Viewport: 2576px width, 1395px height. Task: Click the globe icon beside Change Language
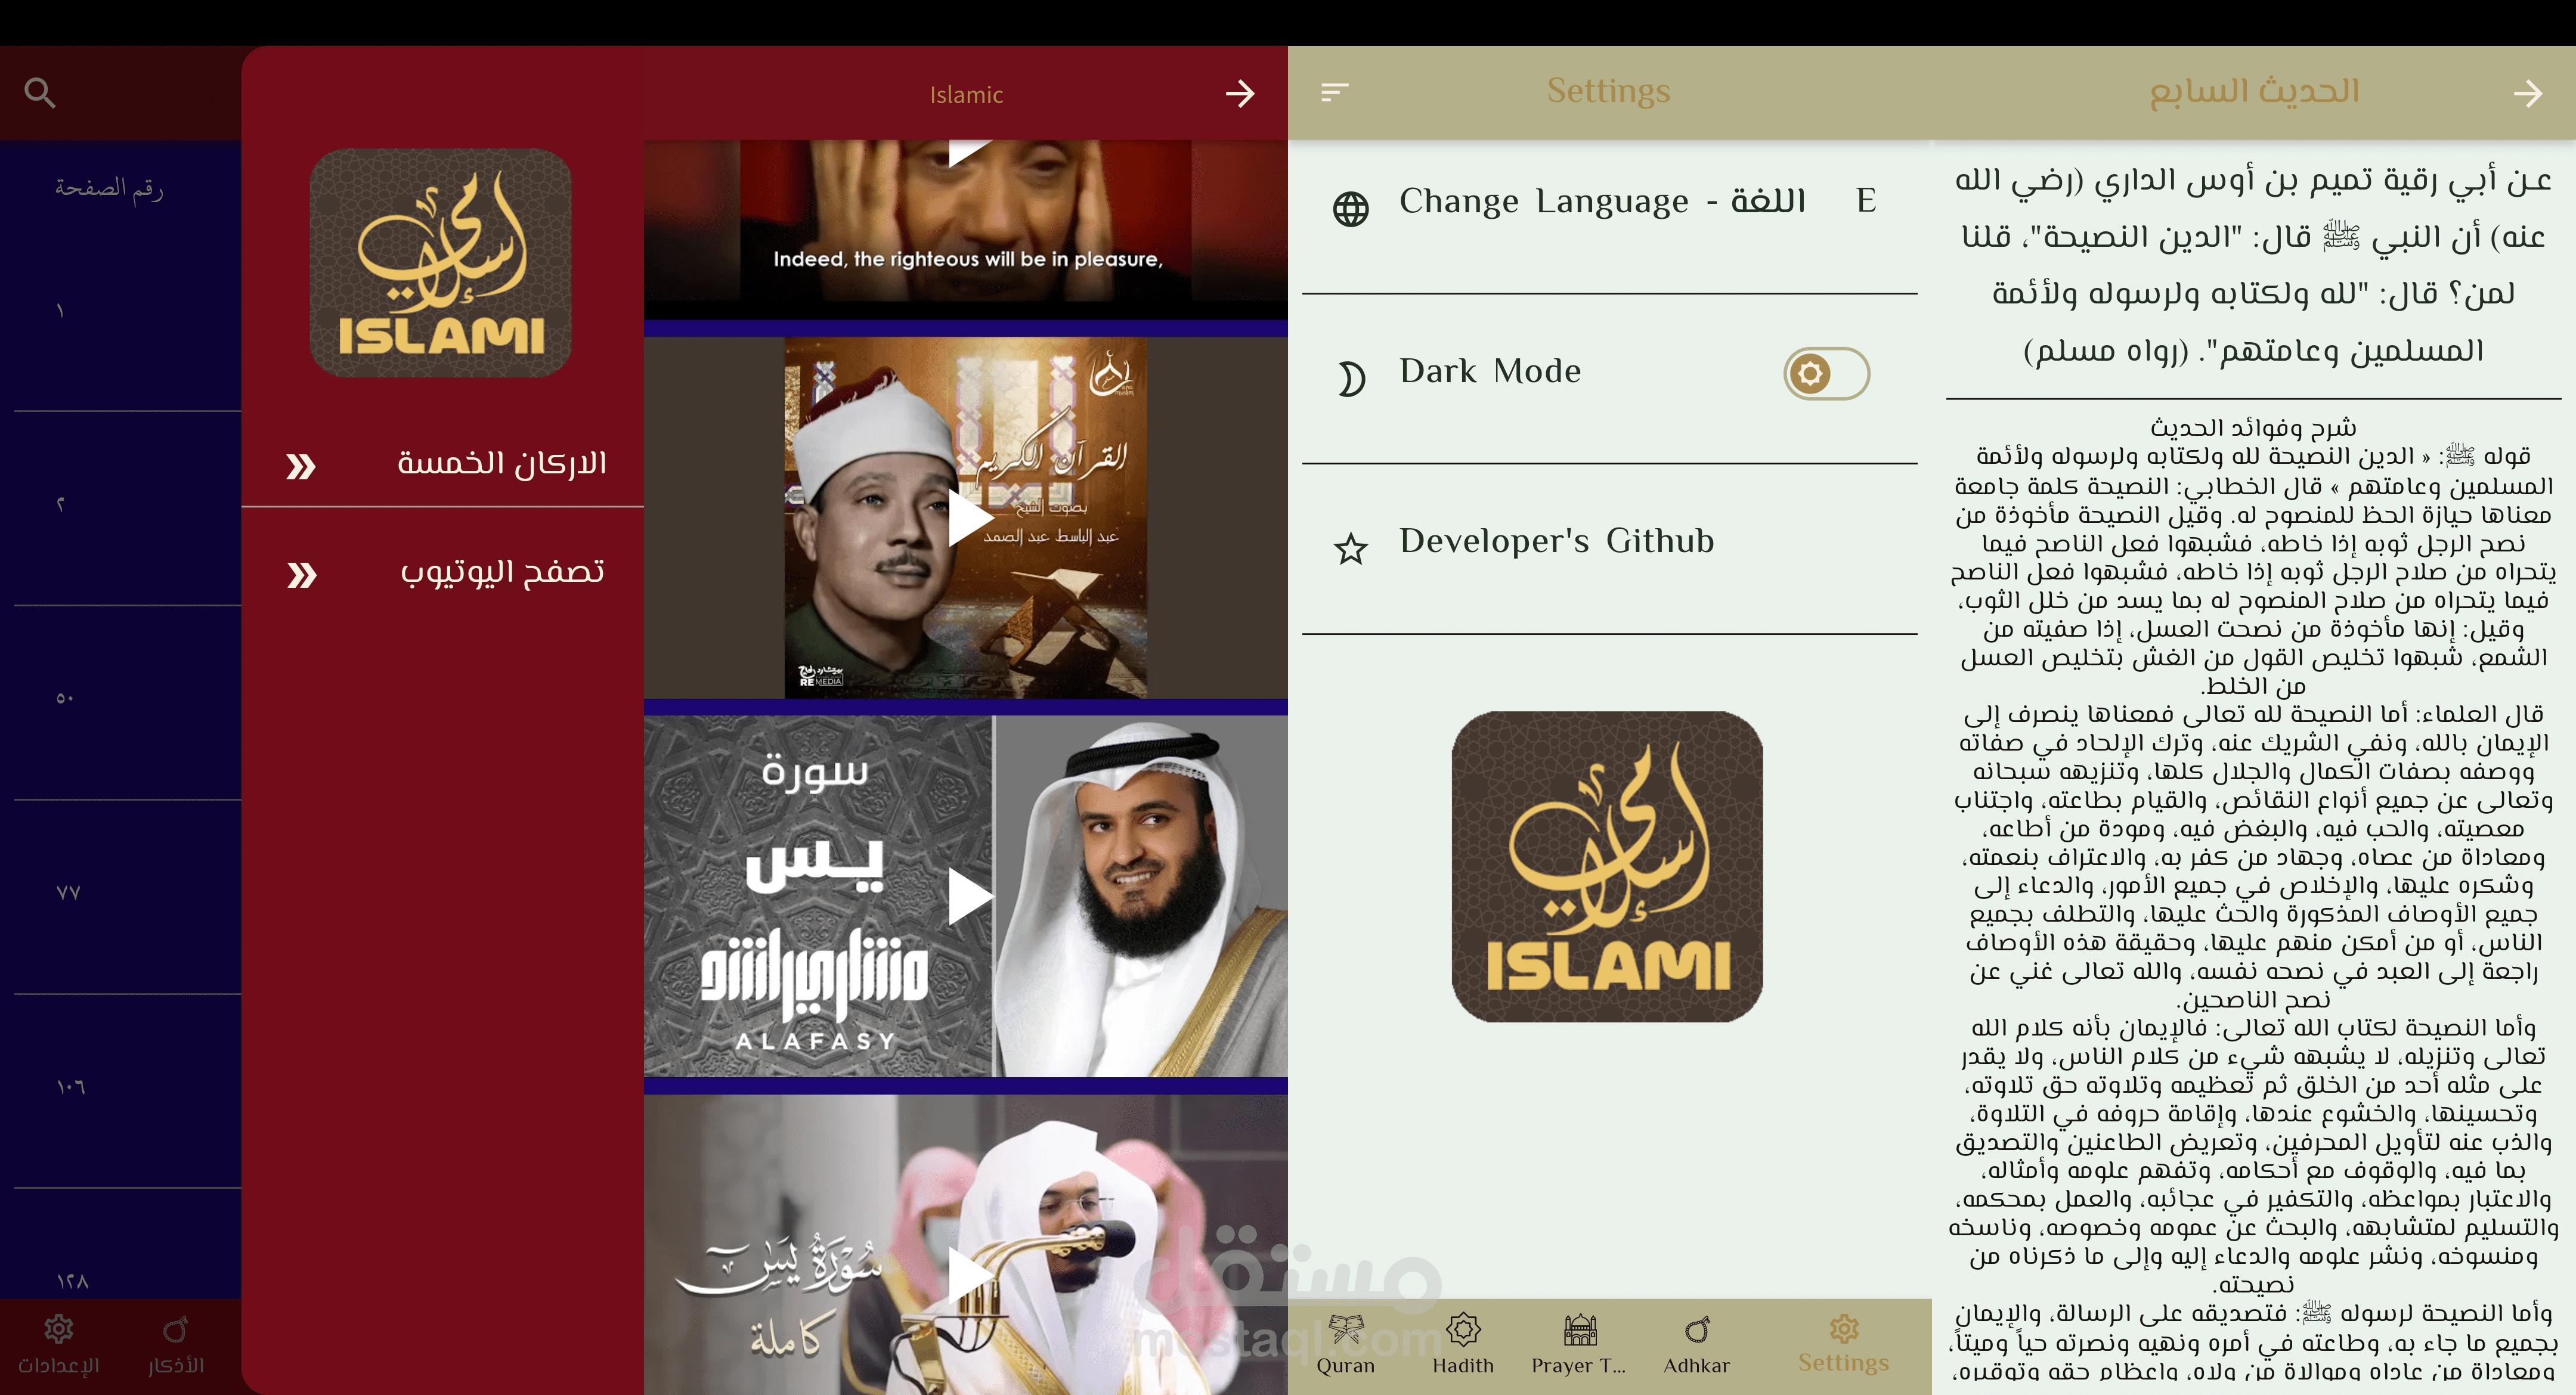click(1350, 209)
